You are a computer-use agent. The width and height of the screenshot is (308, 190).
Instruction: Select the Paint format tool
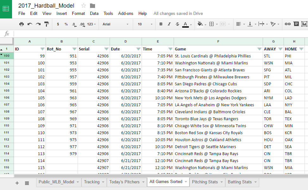point(47,24)
